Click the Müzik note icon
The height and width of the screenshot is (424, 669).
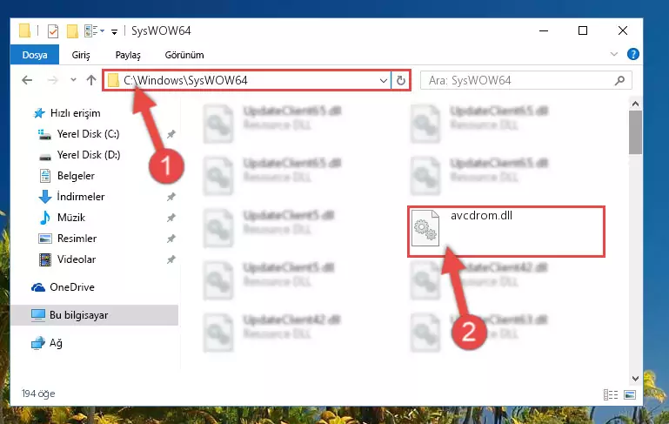tap(44, 218)
